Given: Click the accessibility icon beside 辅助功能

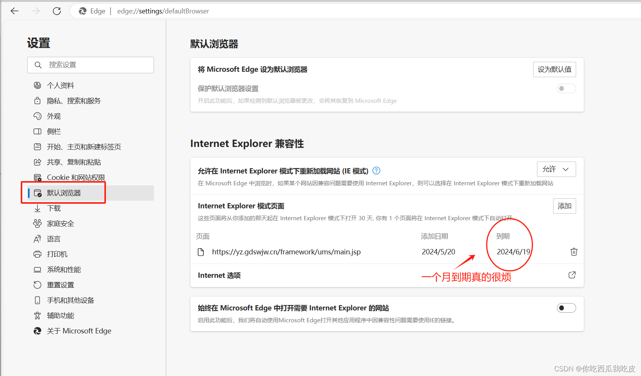Looking at the screenshot, I should [x=37, y=315].
